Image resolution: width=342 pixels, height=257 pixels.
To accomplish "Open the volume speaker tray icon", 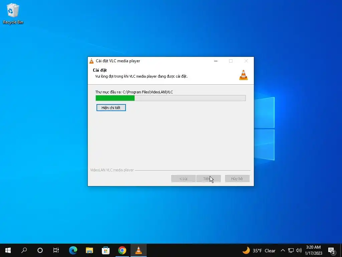I will pos(299,250).
